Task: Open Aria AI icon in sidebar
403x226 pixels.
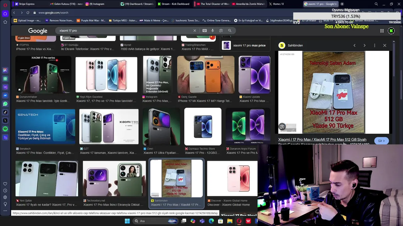Action: 5,70
